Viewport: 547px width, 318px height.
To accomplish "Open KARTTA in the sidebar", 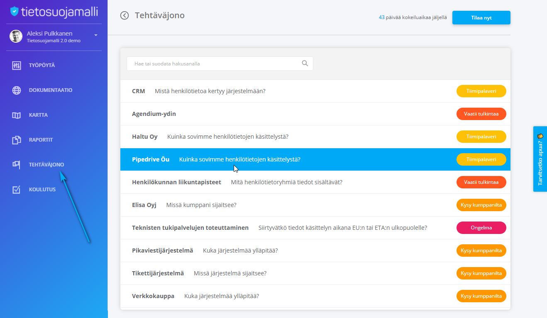I will (x=38, y=115).
